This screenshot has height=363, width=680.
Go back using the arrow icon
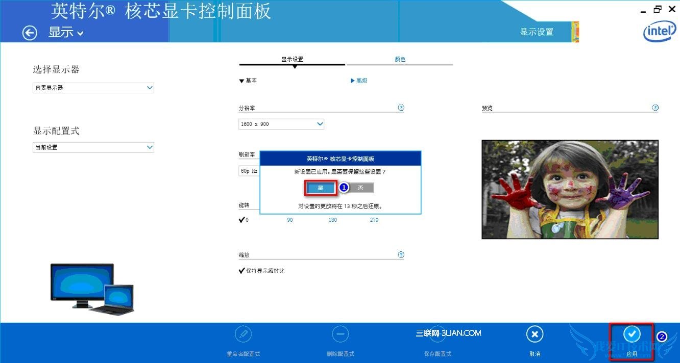click(x=30, y=33)
